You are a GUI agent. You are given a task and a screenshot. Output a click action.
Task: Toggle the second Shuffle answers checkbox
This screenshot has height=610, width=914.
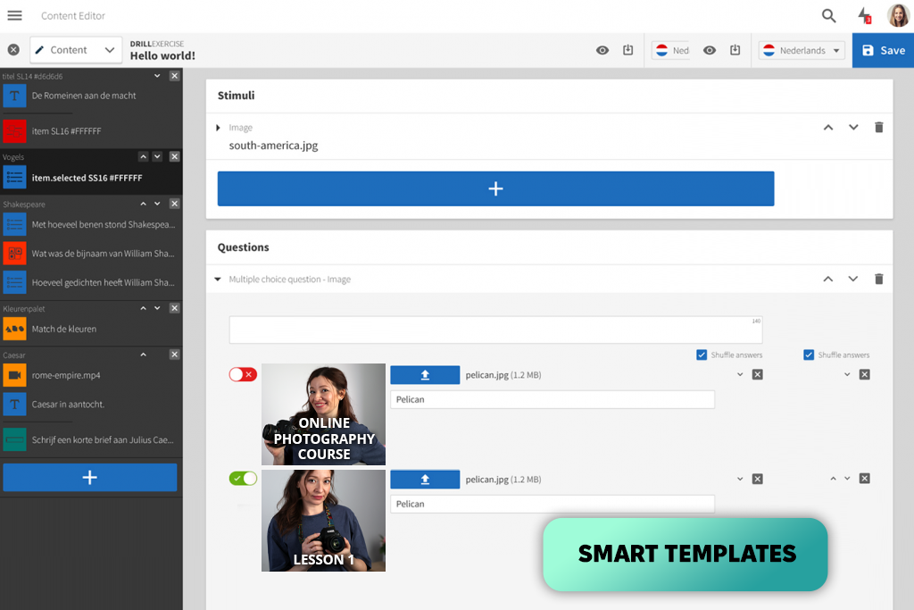[809, 355]
